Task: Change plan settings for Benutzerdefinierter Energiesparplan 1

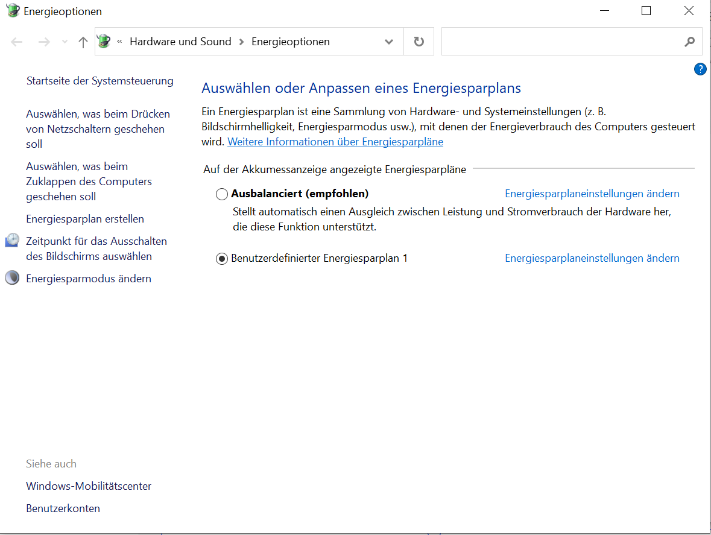Action: (592, 258)
